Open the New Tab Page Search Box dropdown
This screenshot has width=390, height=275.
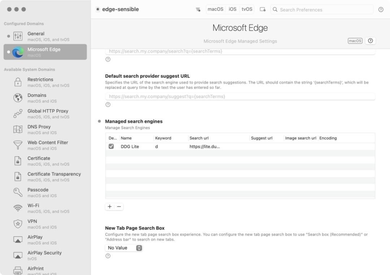[123, 248]
